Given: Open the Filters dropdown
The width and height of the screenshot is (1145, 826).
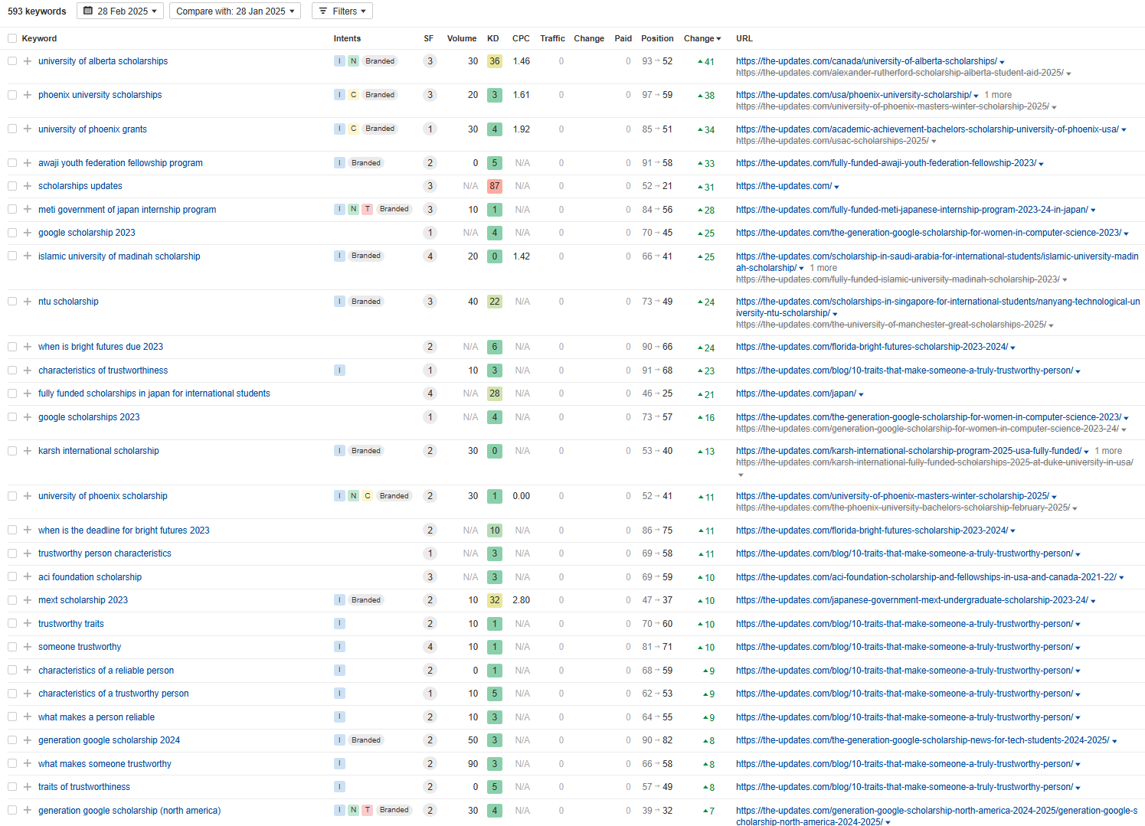Looking at the screenshot, I should coord(343,11).
